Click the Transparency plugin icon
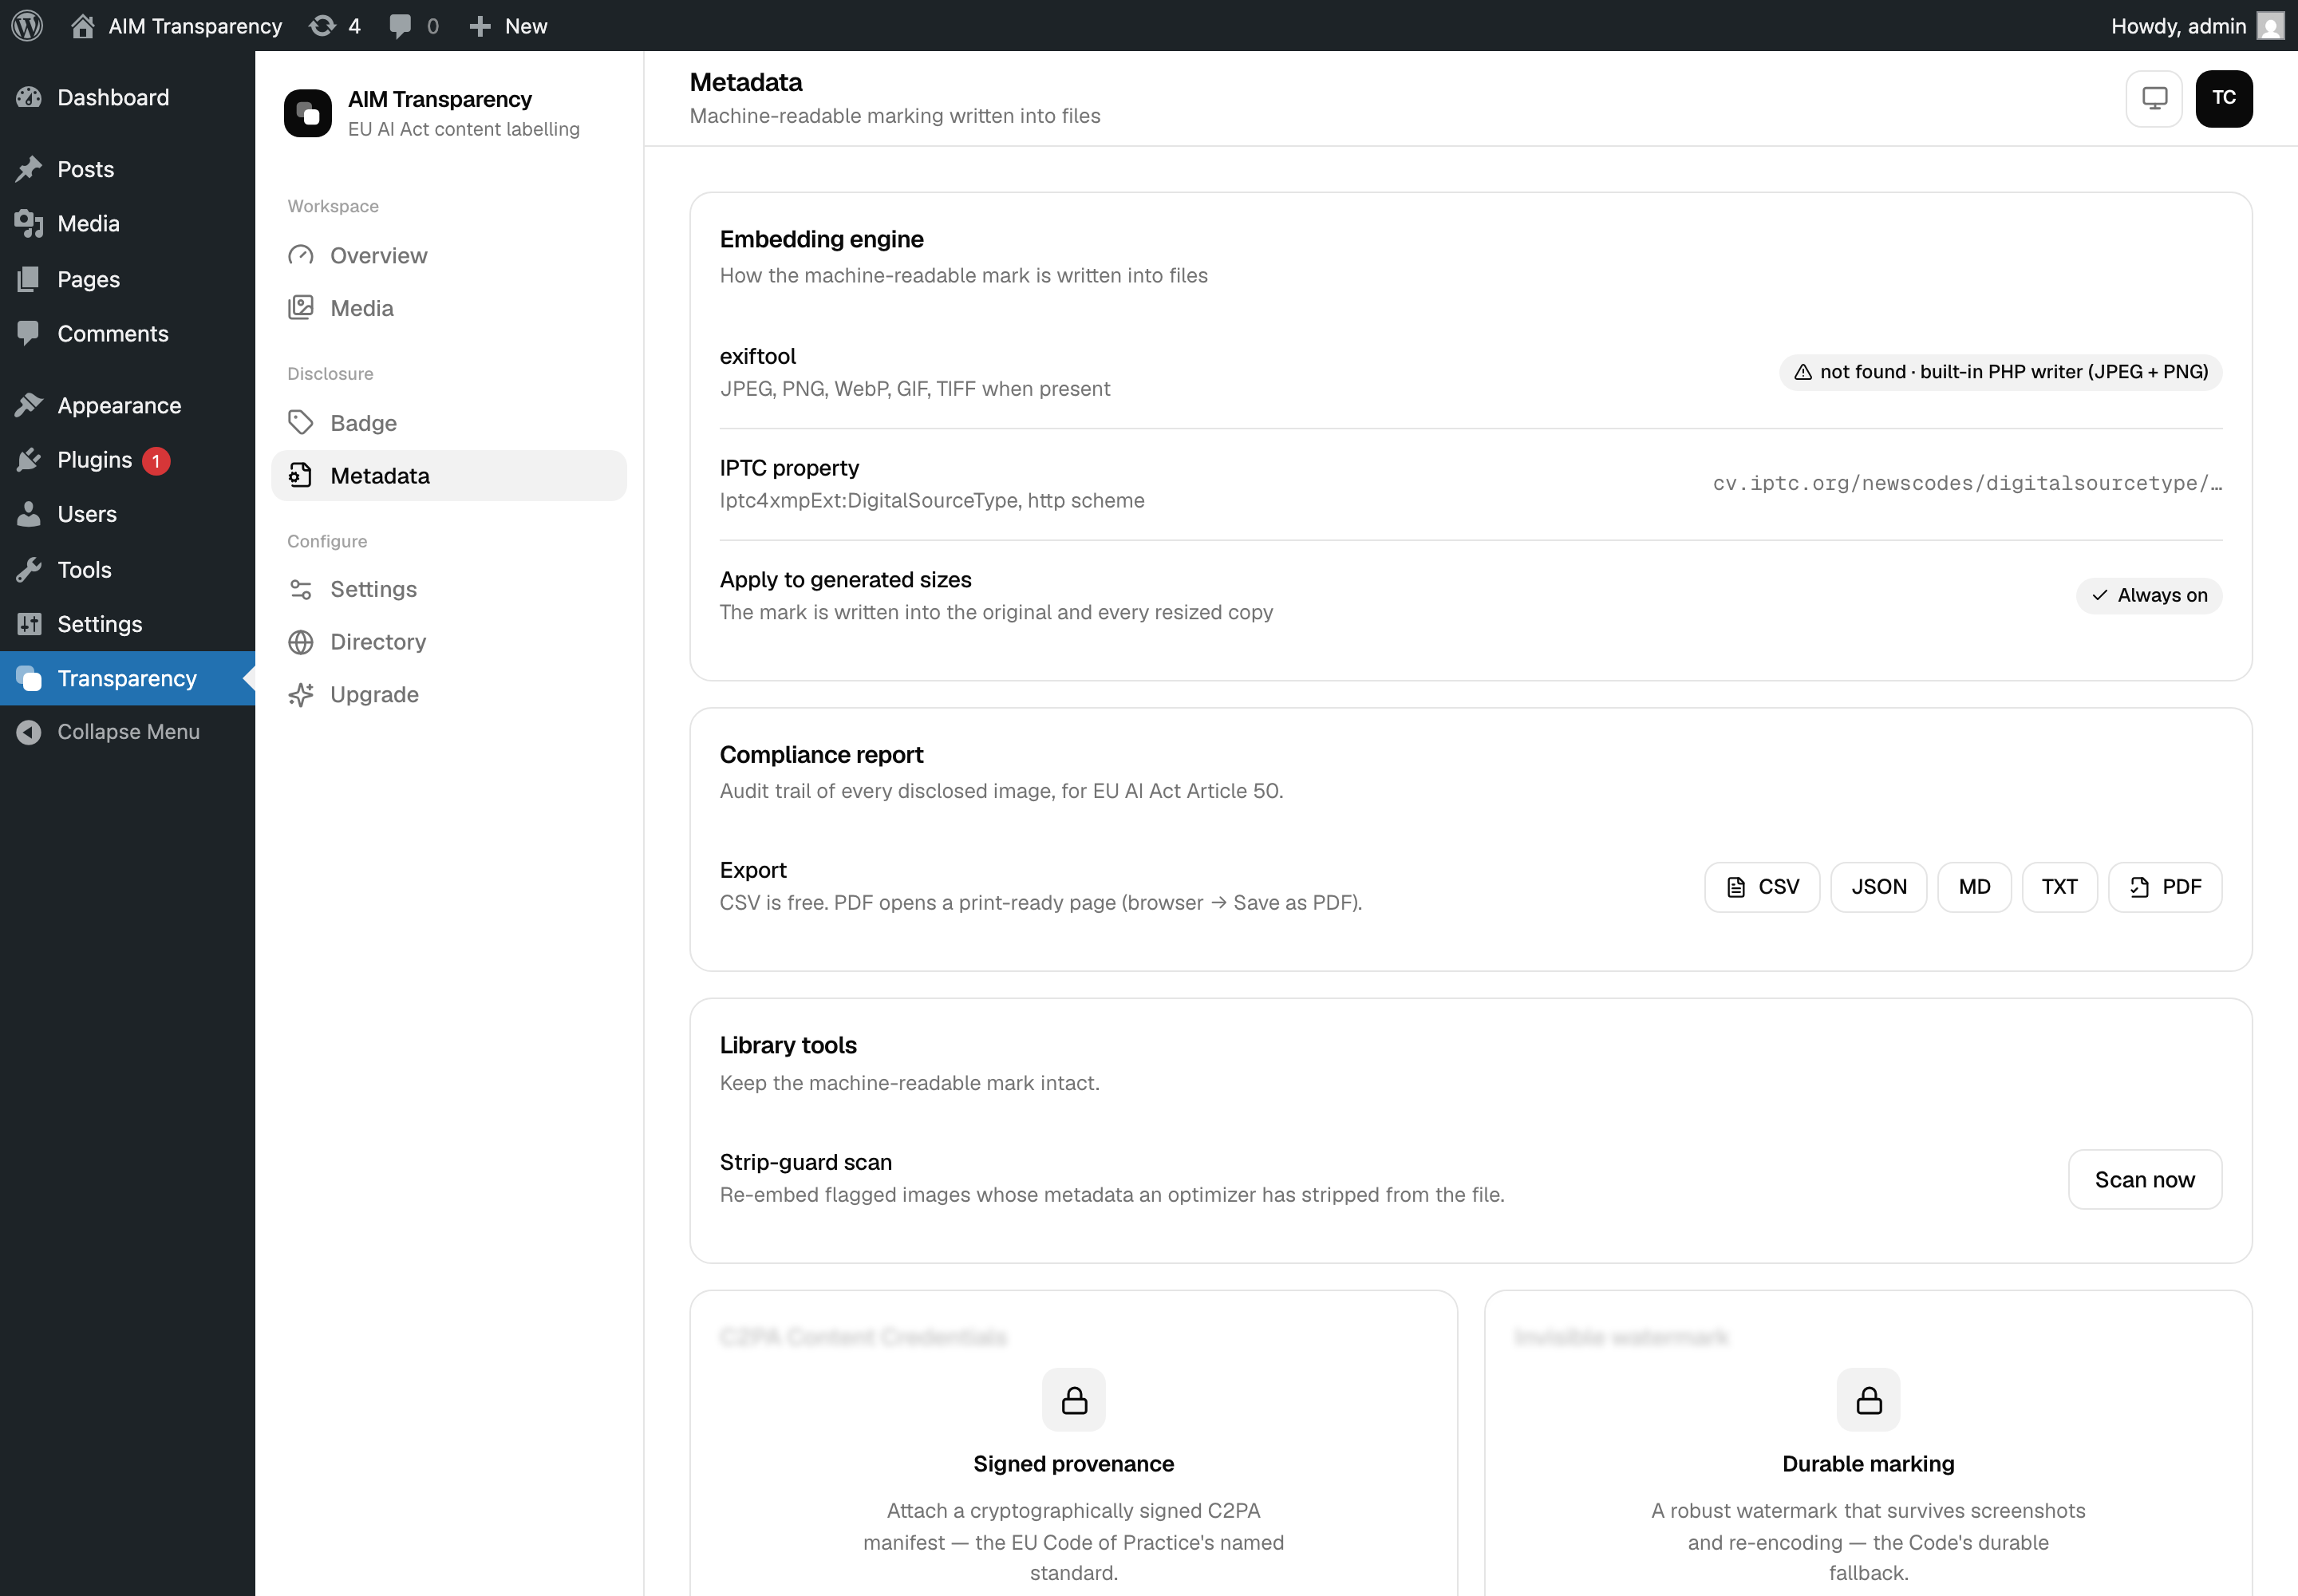The height and width of the screenshot is (1596, 2298). 29,678
